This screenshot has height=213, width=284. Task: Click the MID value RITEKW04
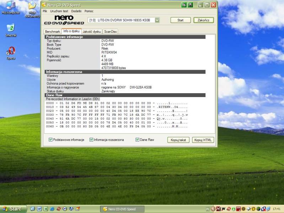(109, 52)
